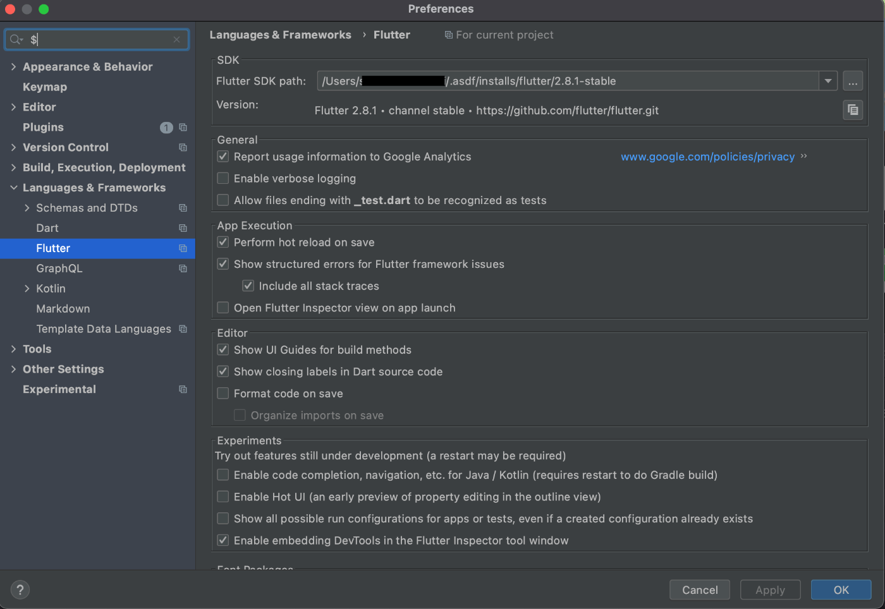Expand Build, Execution, Deployment chevron
Screen dimensions: 885x609
(14, 168)
